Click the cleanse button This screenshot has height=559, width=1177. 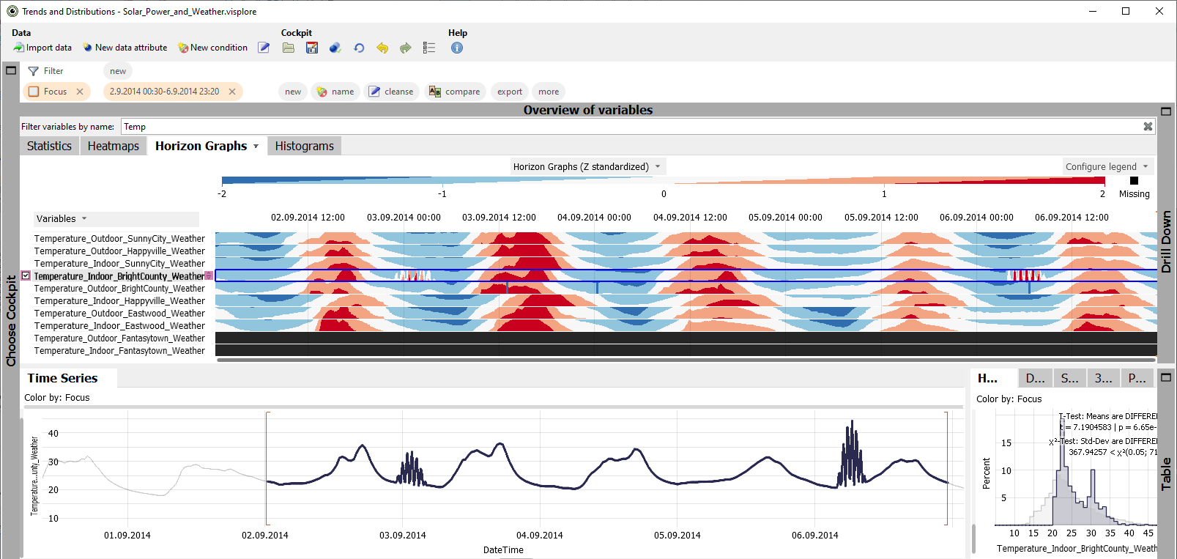tap(392, 92)
